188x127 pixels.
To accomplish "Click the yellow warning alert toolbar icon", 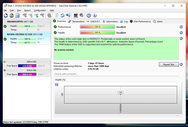I will [x=11, y=15].
